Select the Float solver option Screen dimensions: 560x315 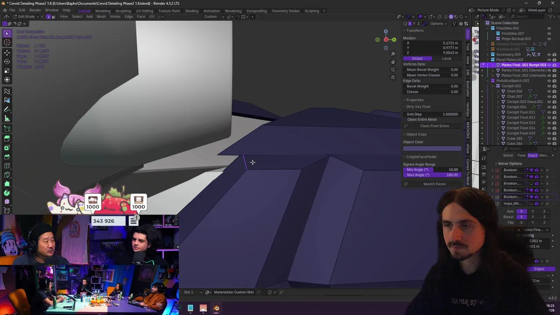pyautogui.click(x=521, y=155)
